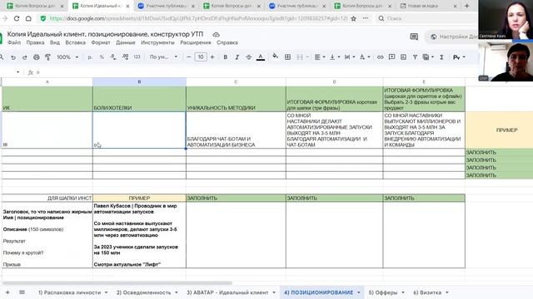Increase font size with plus button
This screenshot has height=299, width=533.
pos(212,57)
